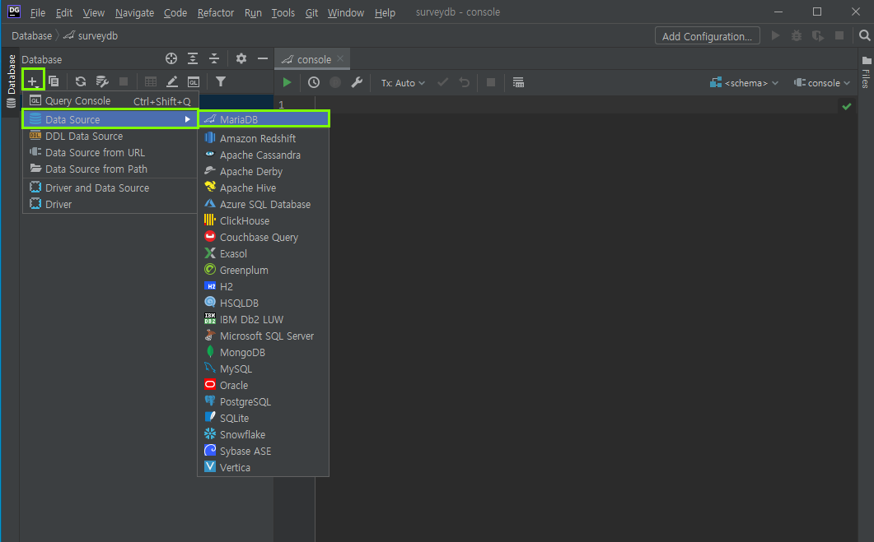This screenshot has height=542, width=874.
Task: Click the Select Opened File crosshair icon
Action: (171, 58)
